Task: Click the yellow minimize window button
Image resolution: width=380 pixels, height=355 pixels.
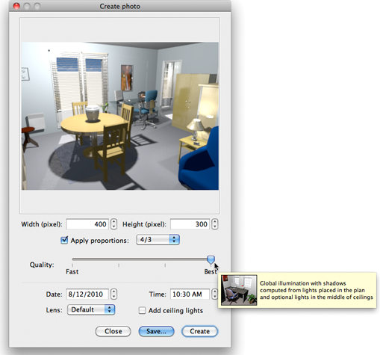Action: (x=27, y=6)
